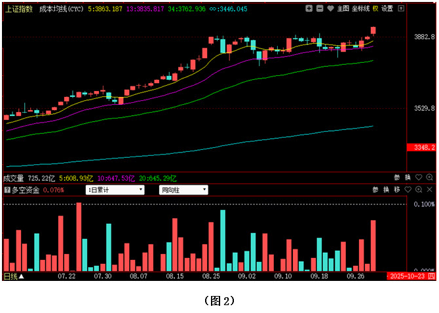Click the plus zoom-in icon in top toolbar
Viewport: 439px width, 313px height.
click(309, 9)
